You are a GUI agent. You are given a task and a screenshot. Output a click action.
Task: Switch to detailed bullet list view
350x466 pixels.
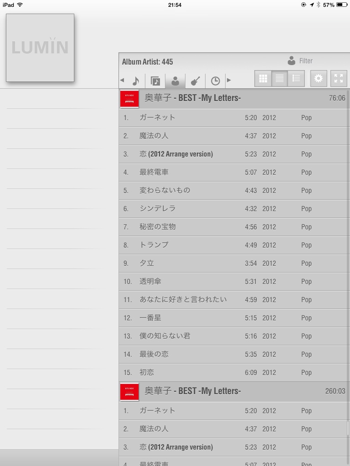coord(296,78)
